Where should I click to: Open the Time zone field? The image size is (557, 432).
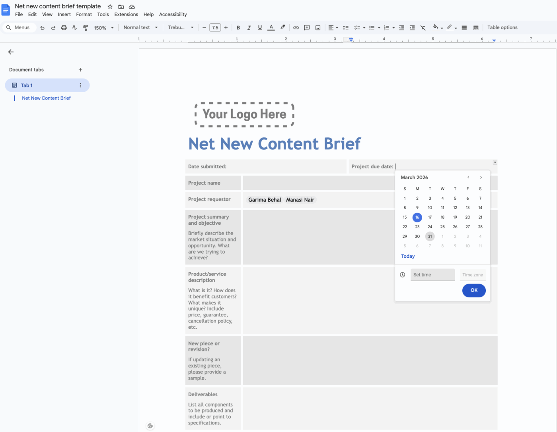(473, 275)
